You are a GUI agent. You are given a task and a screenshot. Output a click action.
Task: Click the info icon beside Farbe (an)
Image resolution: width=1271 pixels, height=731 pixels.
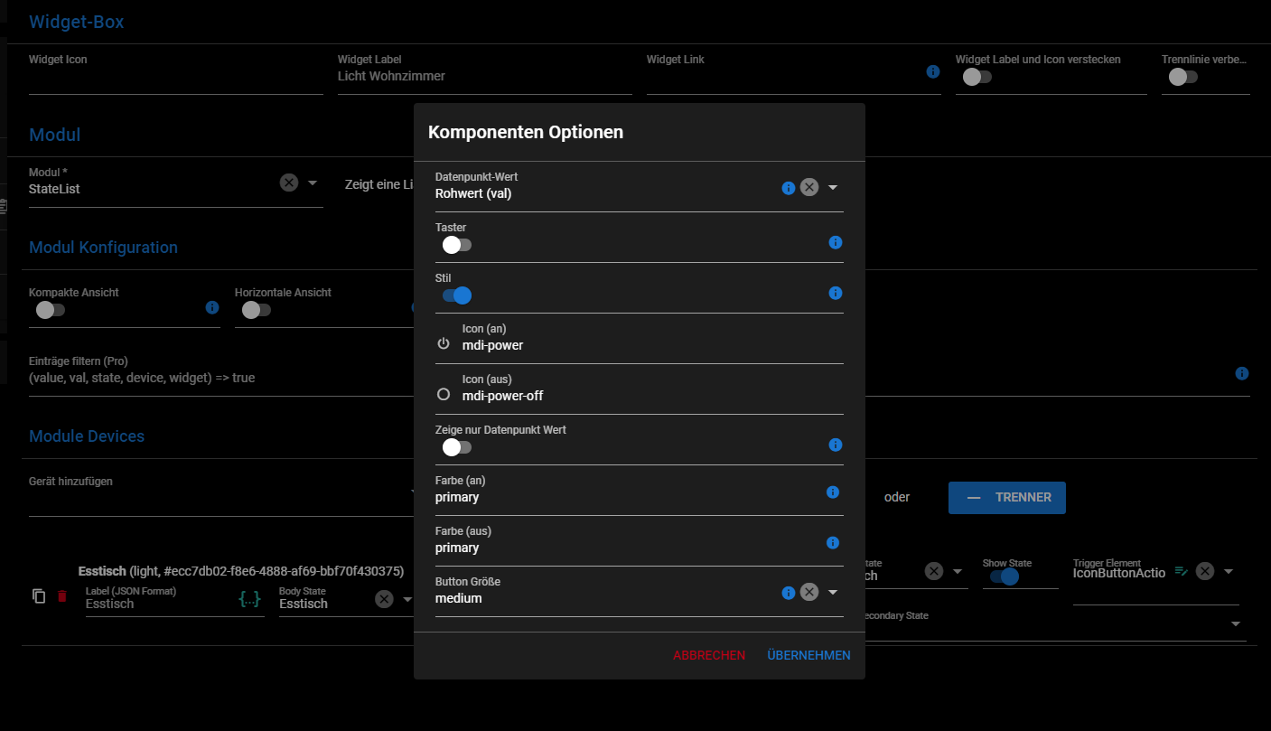[x=833, y=492]
